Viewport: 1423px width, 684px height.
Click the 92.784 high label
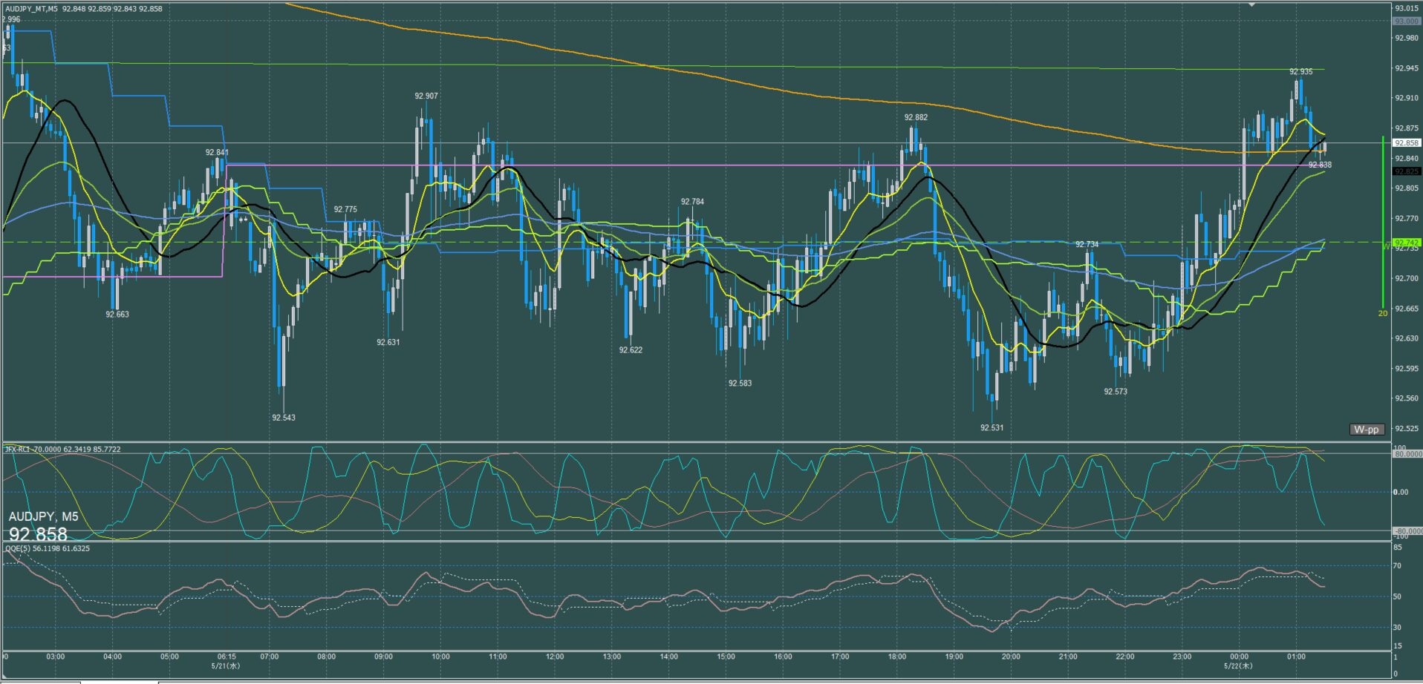click(x=692, y=202)
